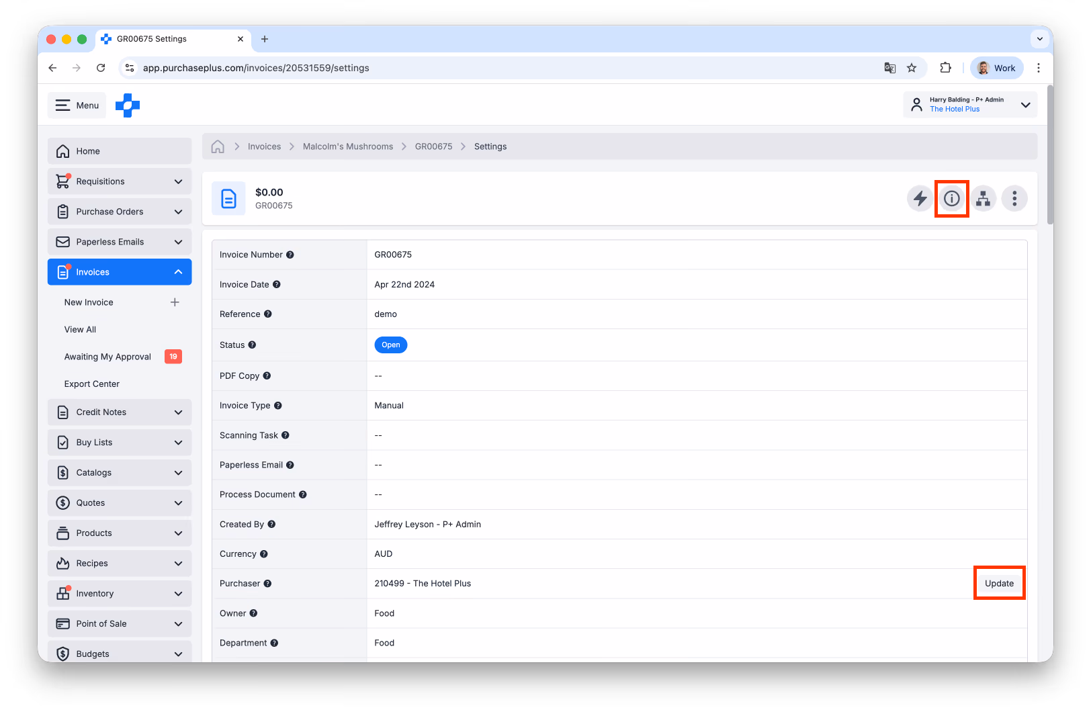The height and width of the screenshot is (712, 1091).
Task: Expand the Paperless Emails sidebar section
Action: click(120, 242)
